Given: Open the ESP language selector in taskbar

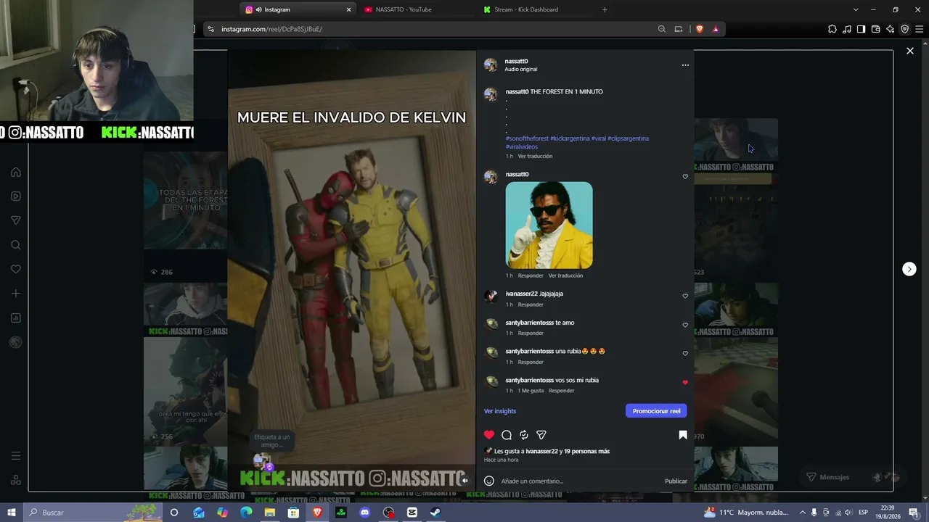Looking at the screenshot, I should [863, 513].
